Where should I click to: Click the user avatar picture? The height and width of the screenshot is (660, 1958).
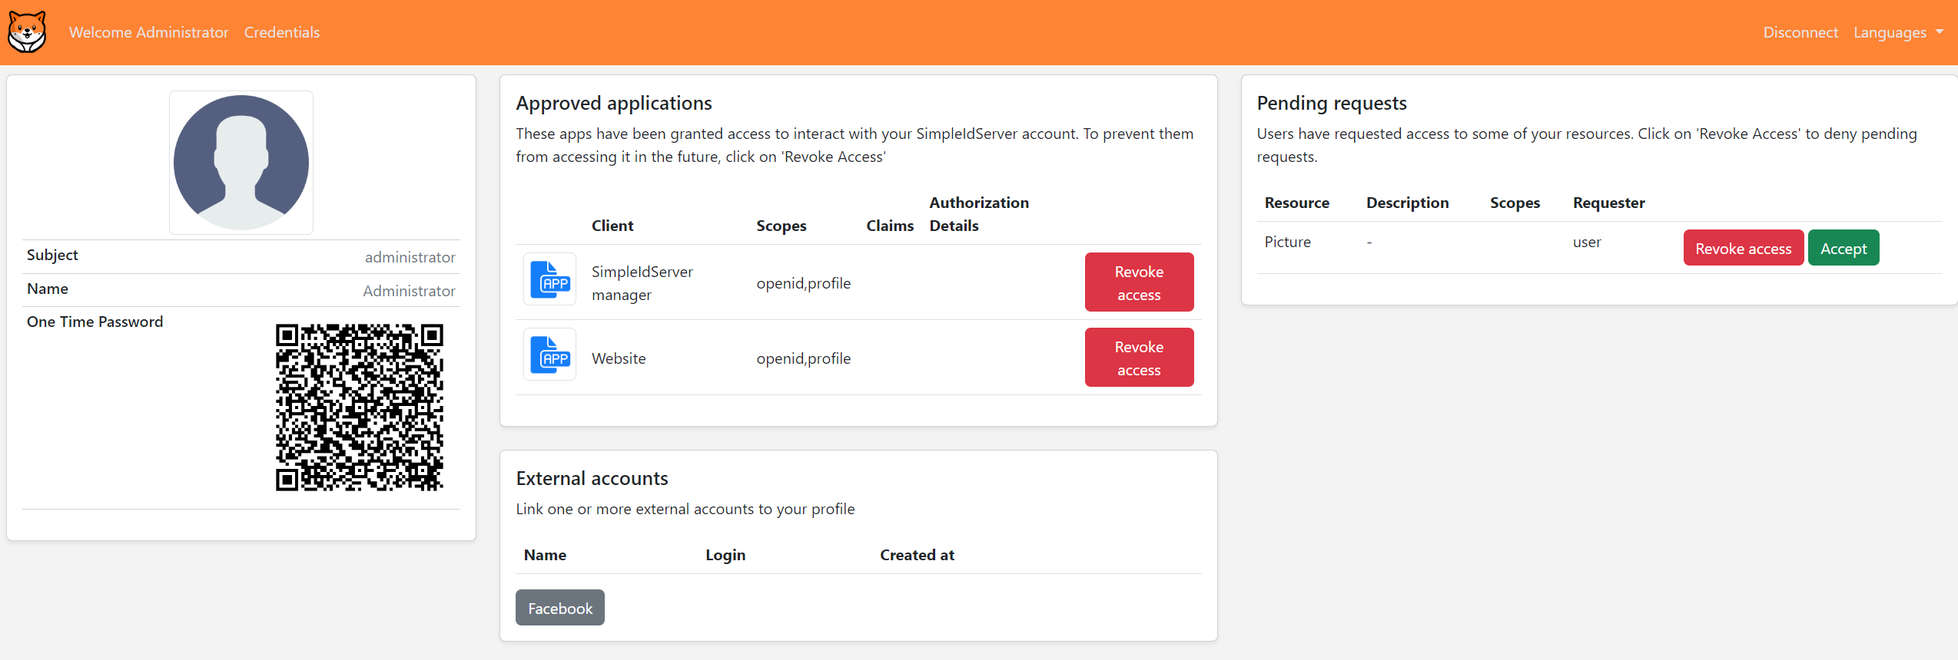241,163
